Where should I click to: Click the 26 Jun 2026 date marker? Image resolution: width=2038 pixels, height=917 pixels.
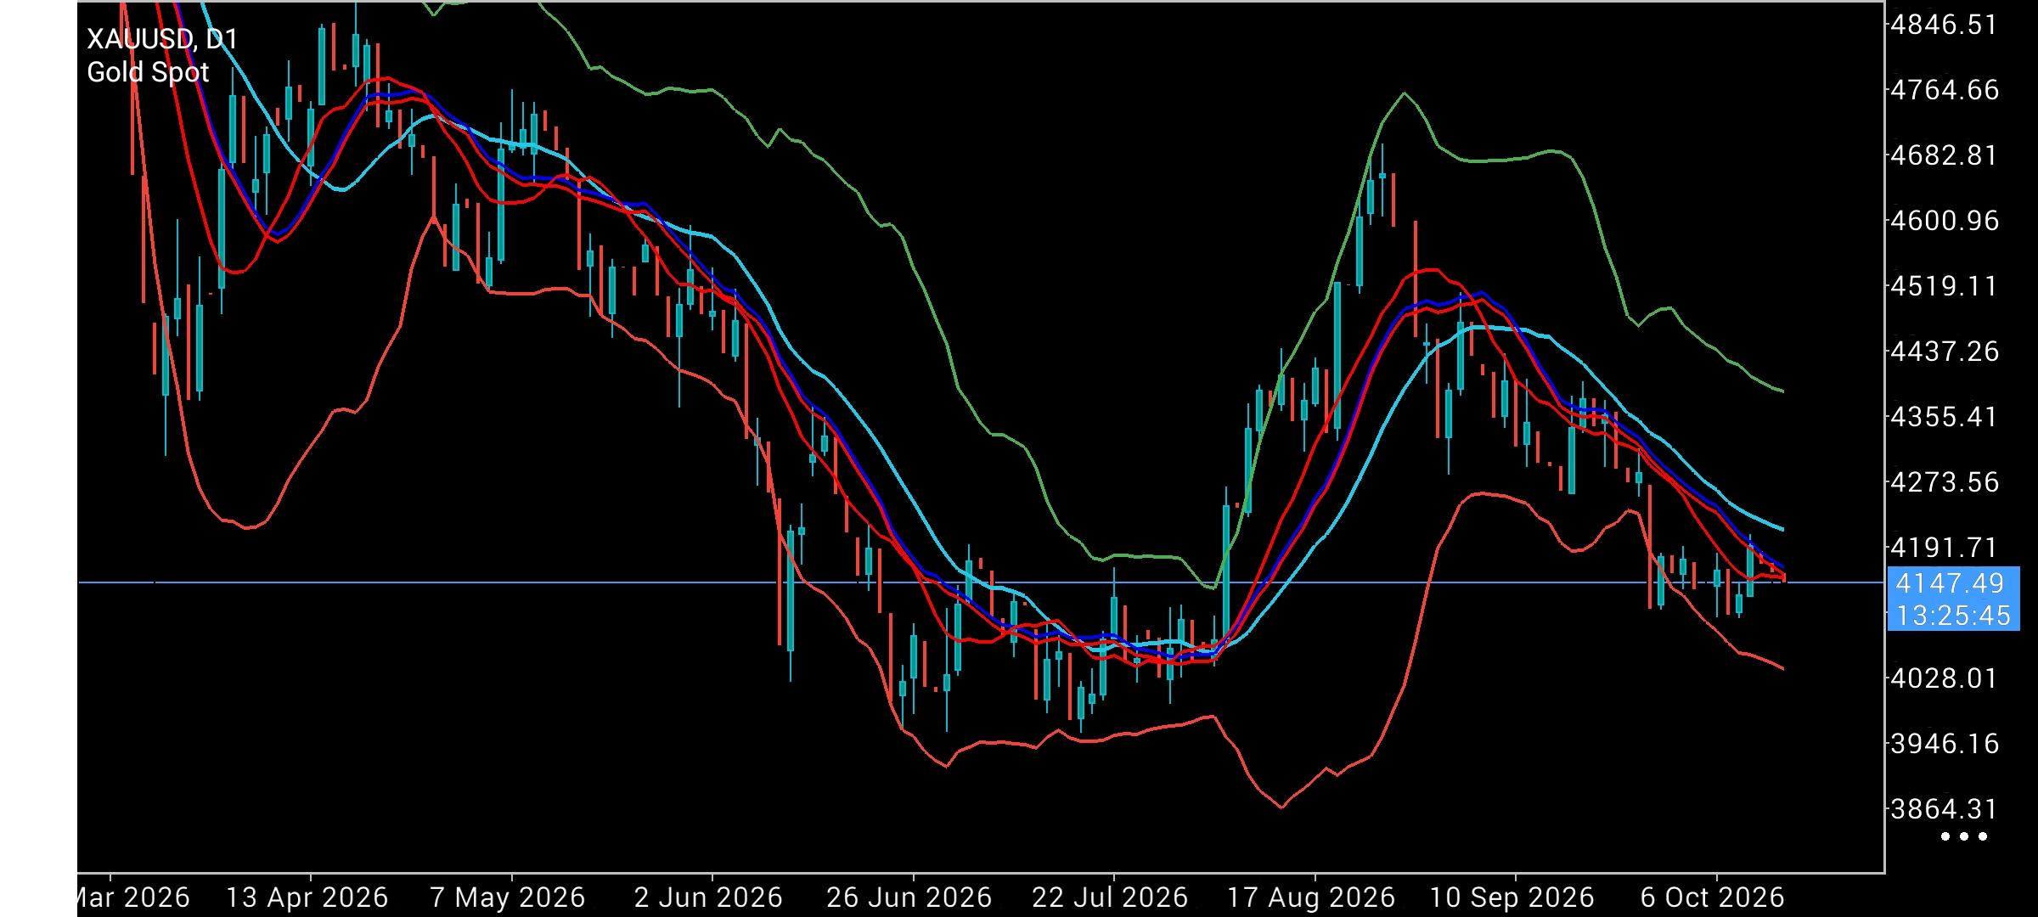909,897
